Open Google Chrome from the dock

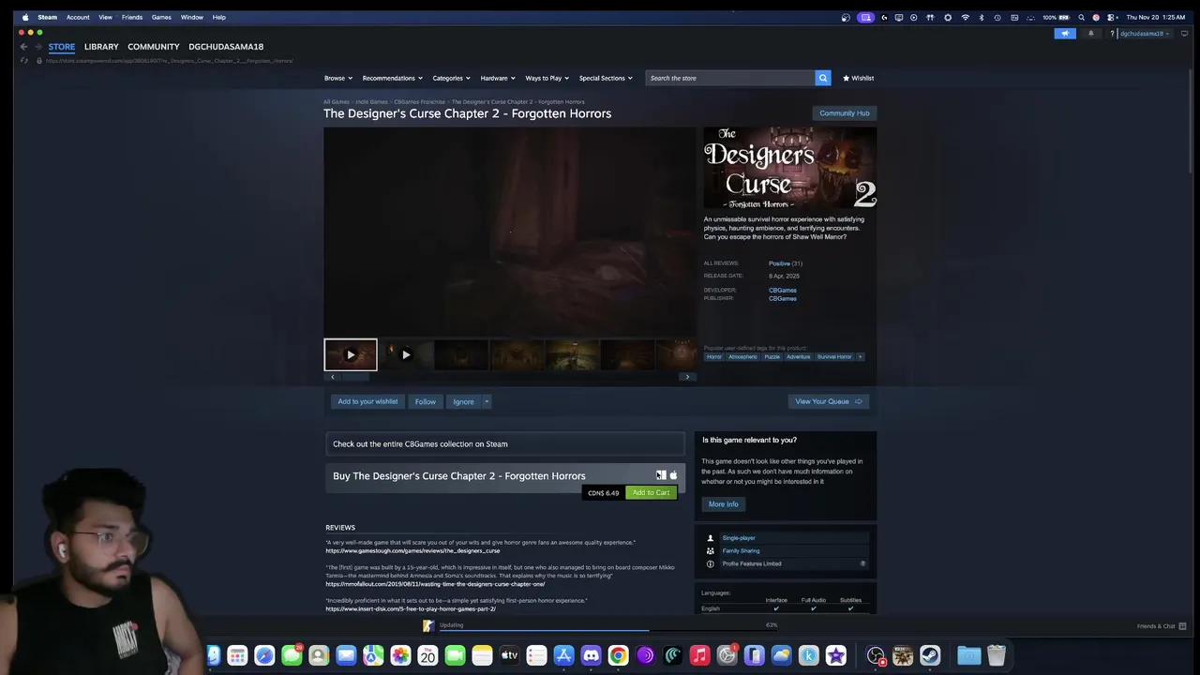click(x=618, y=655)
